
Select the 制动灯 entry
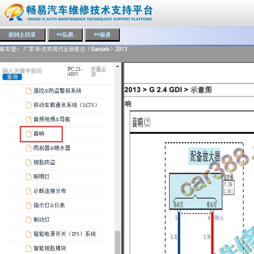coord(41,219)
